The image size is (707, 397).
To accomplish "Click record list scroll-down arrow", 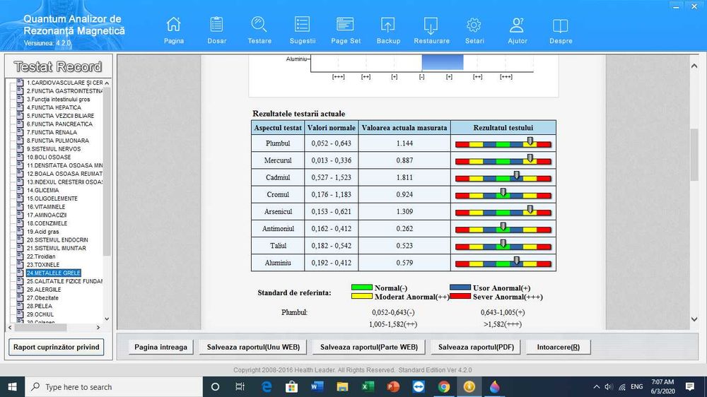I will pyautogui.click(x=107, y=319).
